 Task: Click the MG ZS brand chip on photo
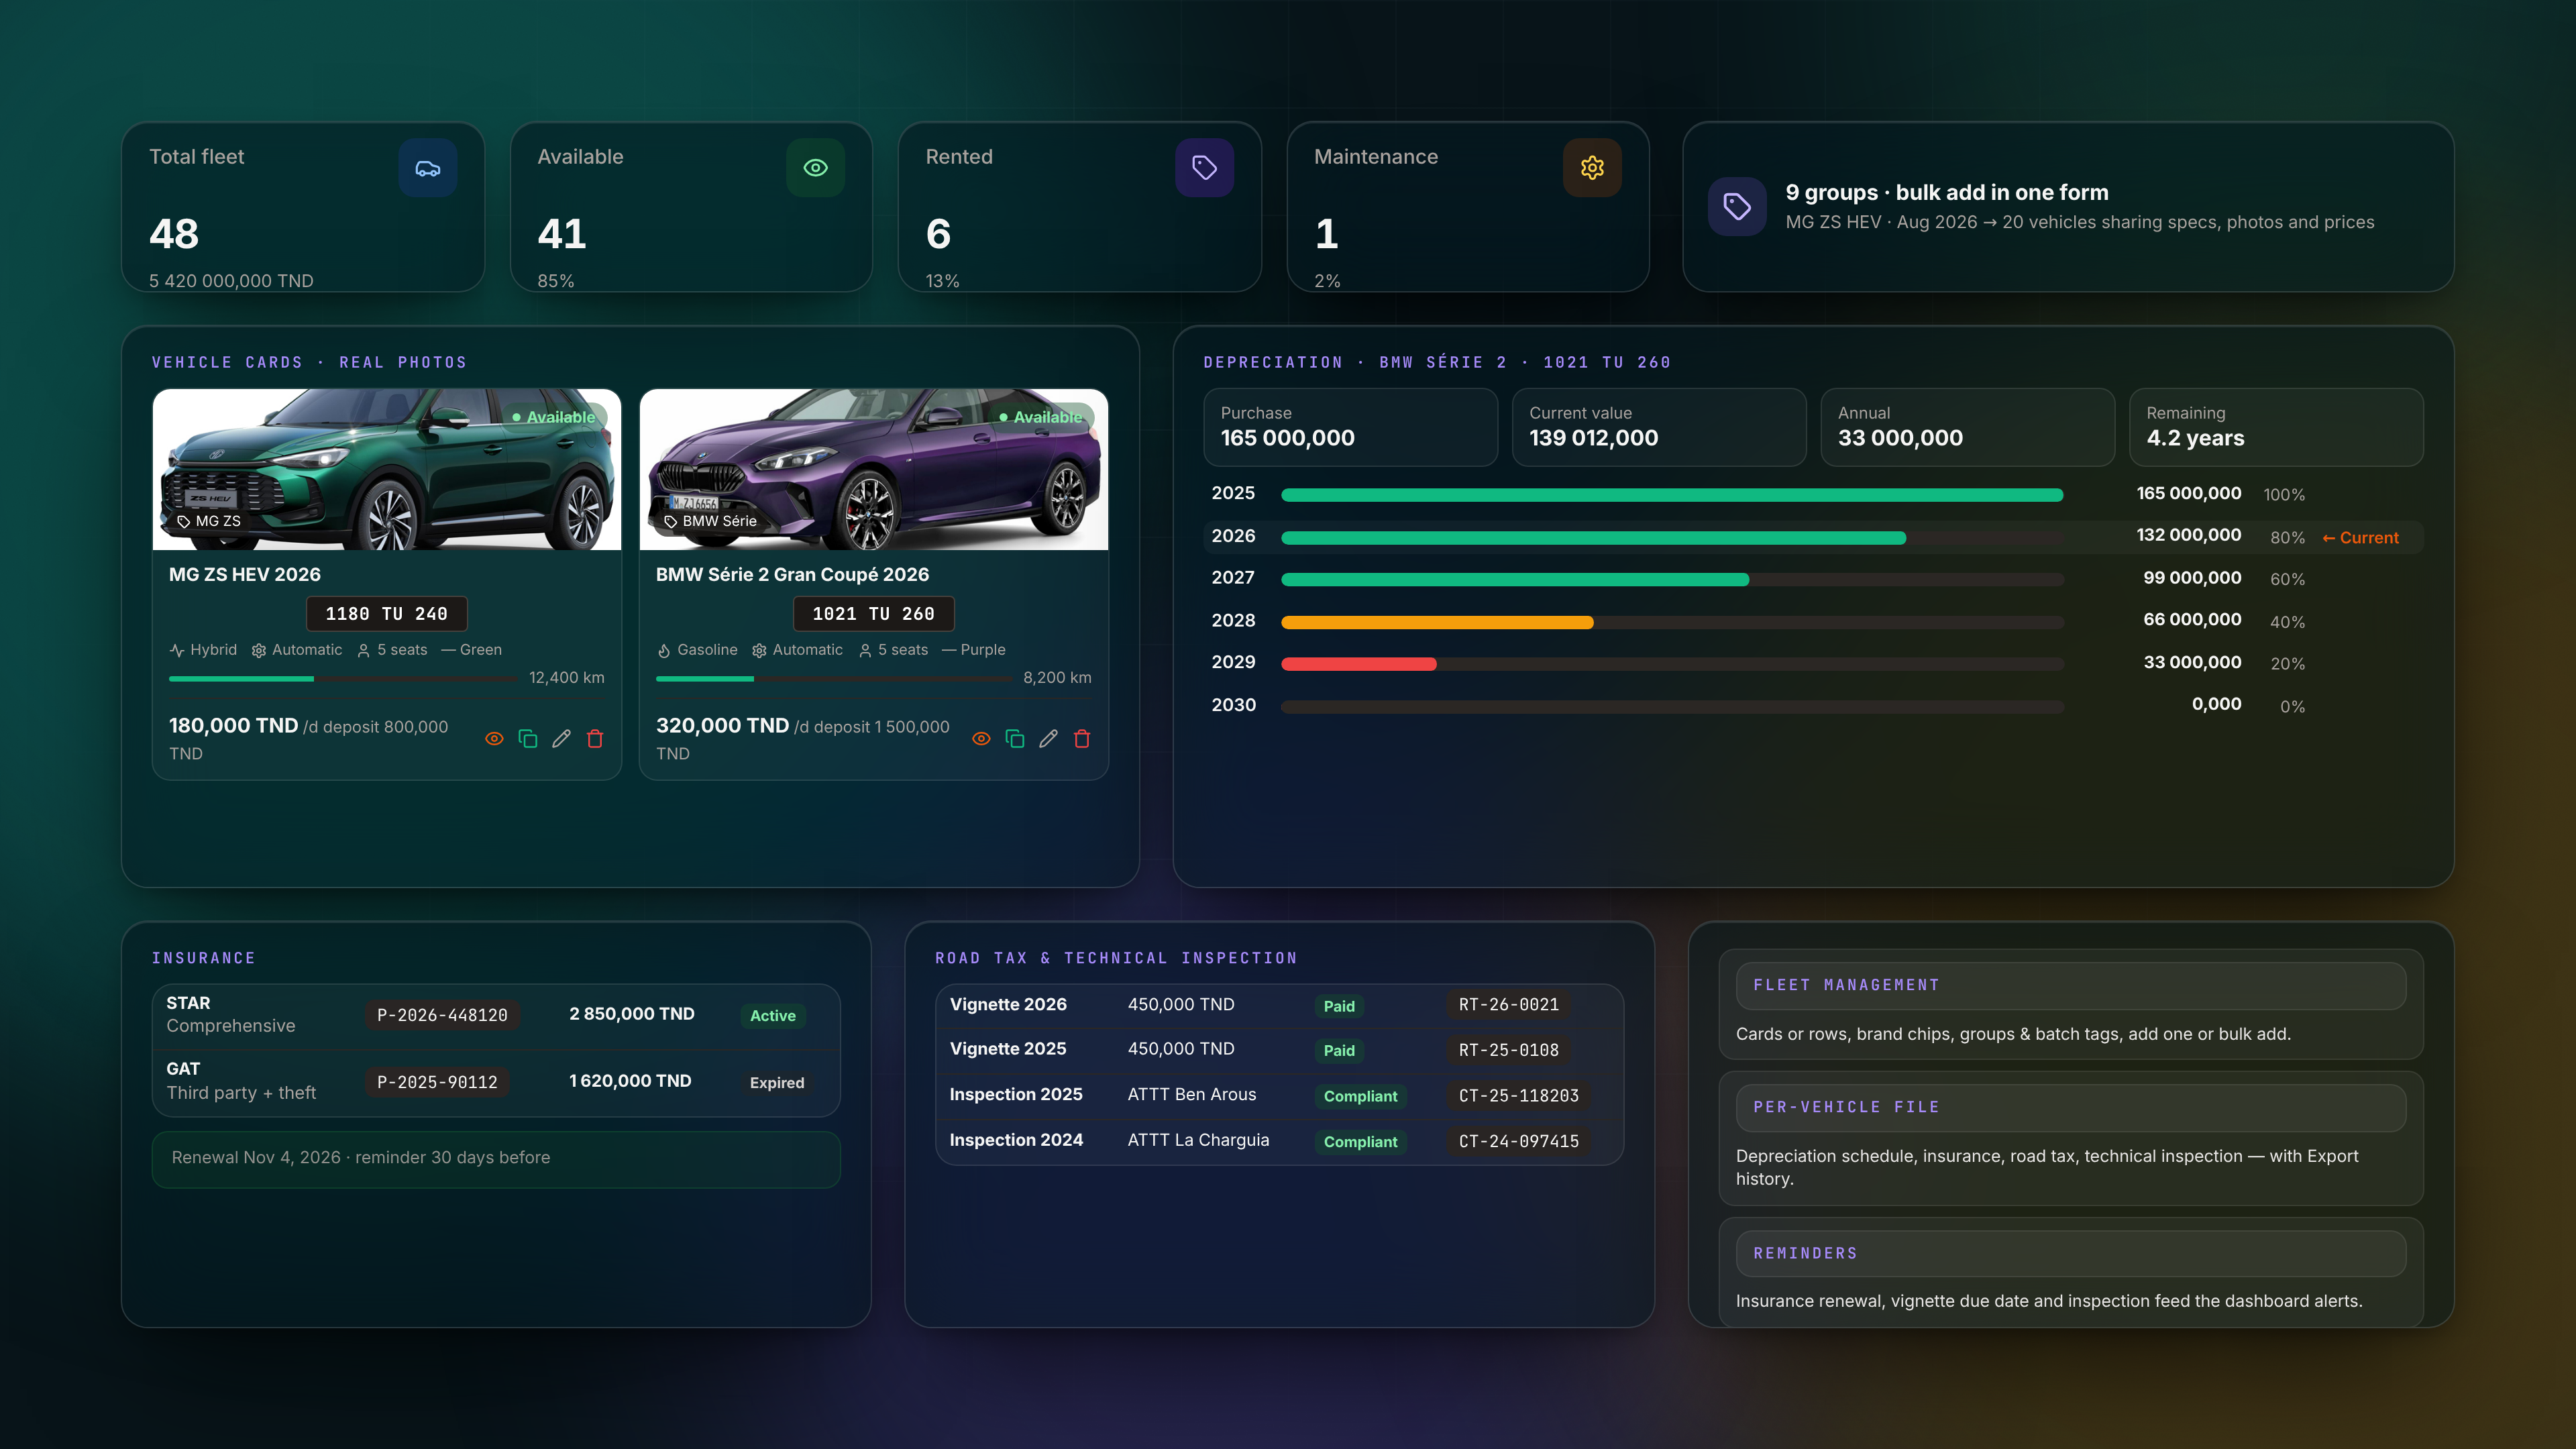pyautogui.click(x=209, y=521)
